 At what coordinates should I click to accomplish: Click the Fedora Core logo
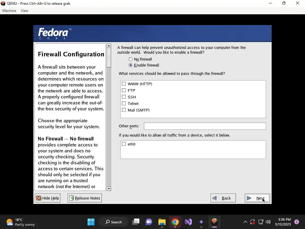(x=55, y=33)
